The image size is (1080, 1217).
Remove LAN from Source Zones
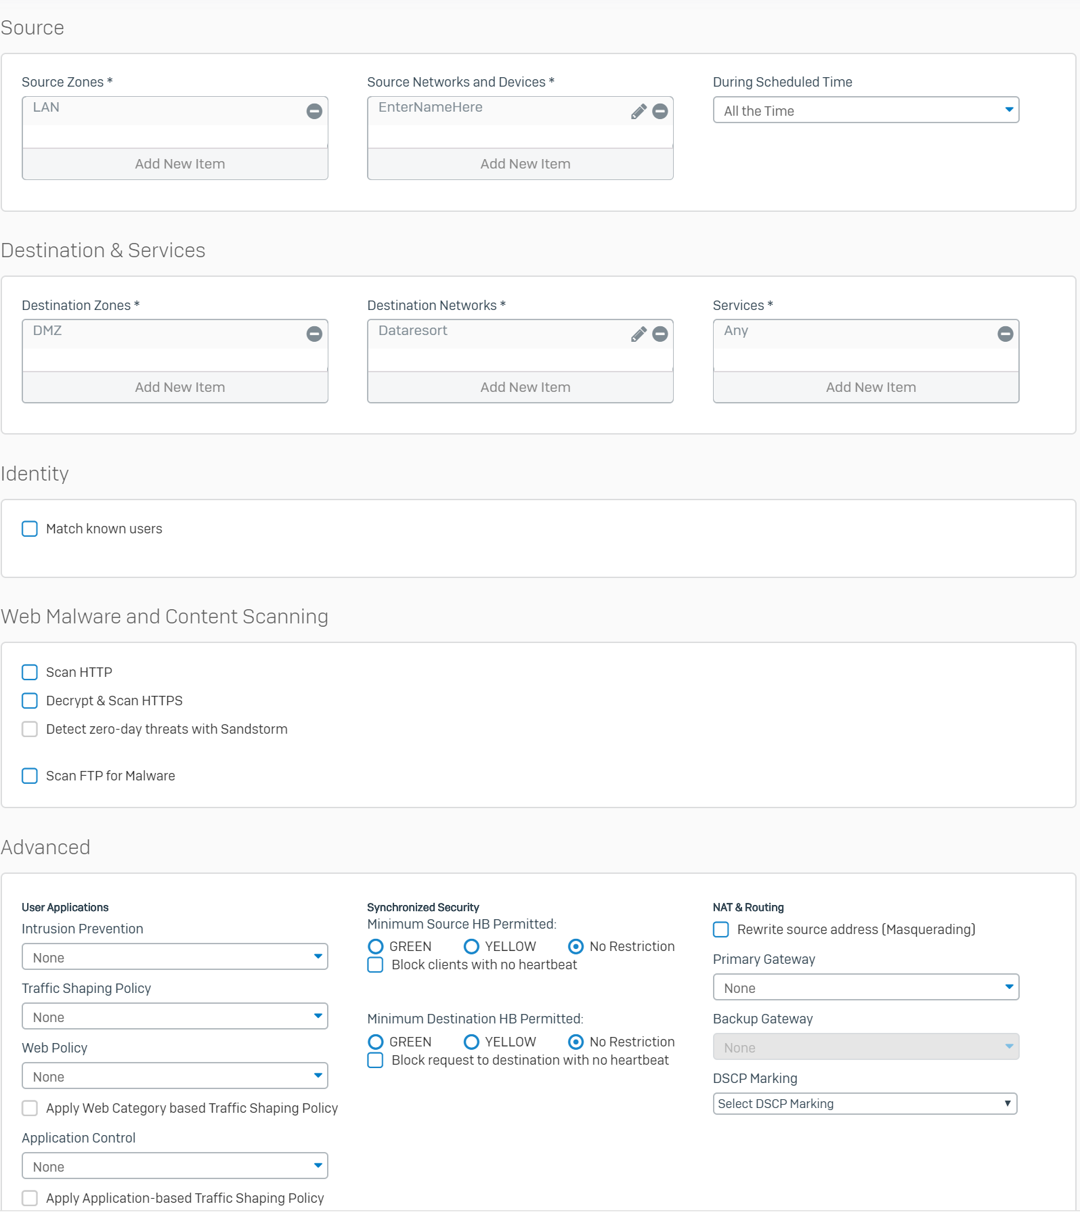click(314, 111)
